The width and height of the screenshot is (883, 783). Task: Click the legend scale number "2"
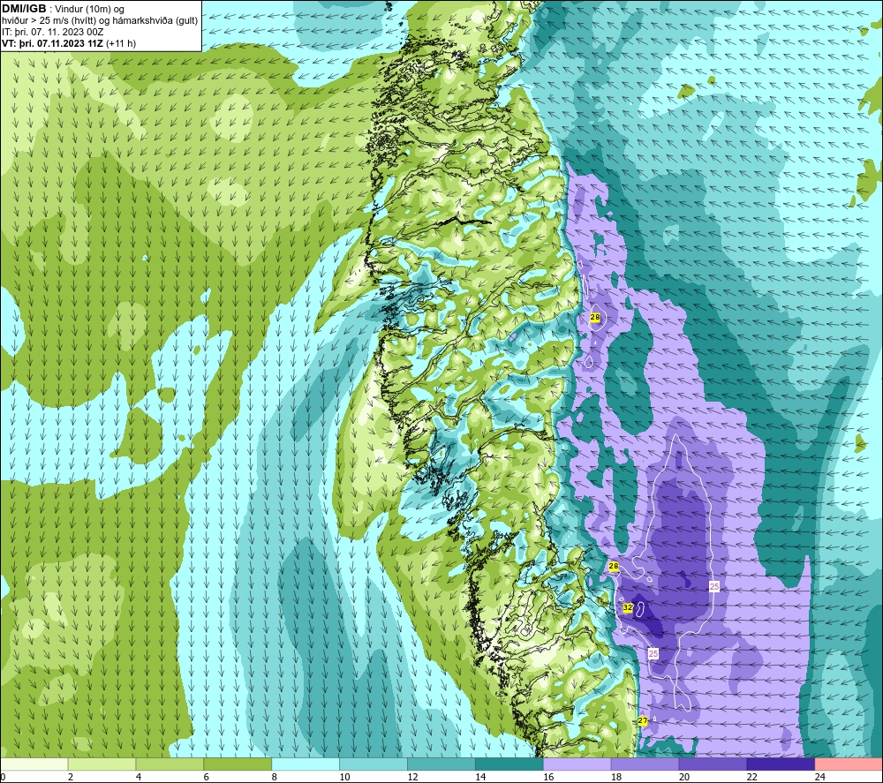[x=71, y=777]
